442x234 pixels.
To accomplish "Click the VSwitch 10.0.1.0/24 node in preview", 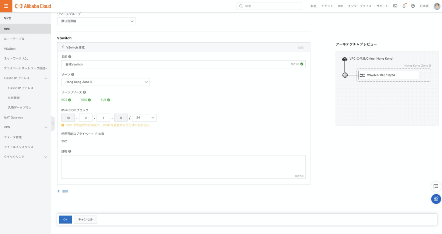I will coord(388,75).
